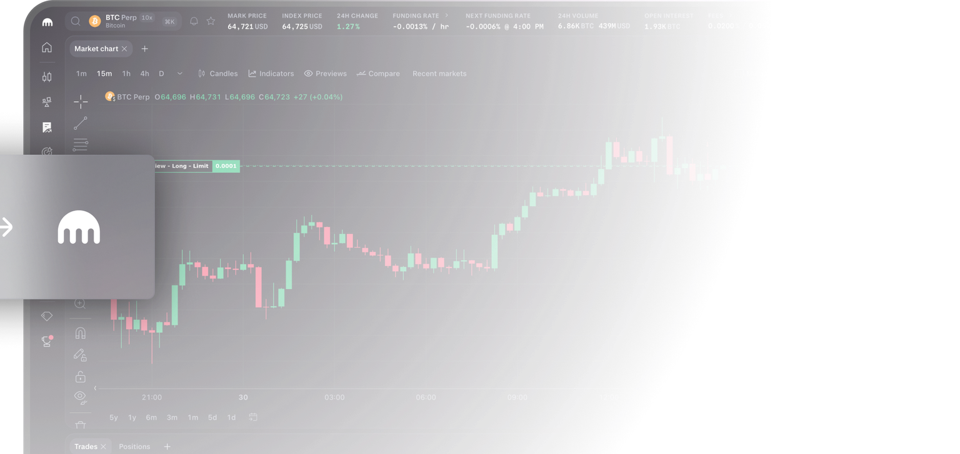This screenshot has height=454, width=960.
Task: Click the chart scroll-left arrow
Action: (x=95, y=388)
